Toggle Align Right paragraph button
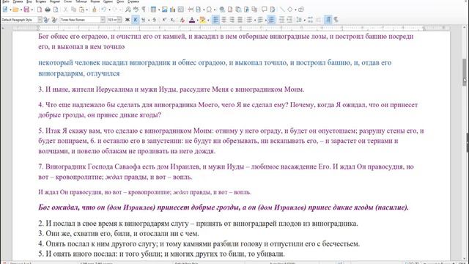This screenshot has height=264, width=469. 232,20
